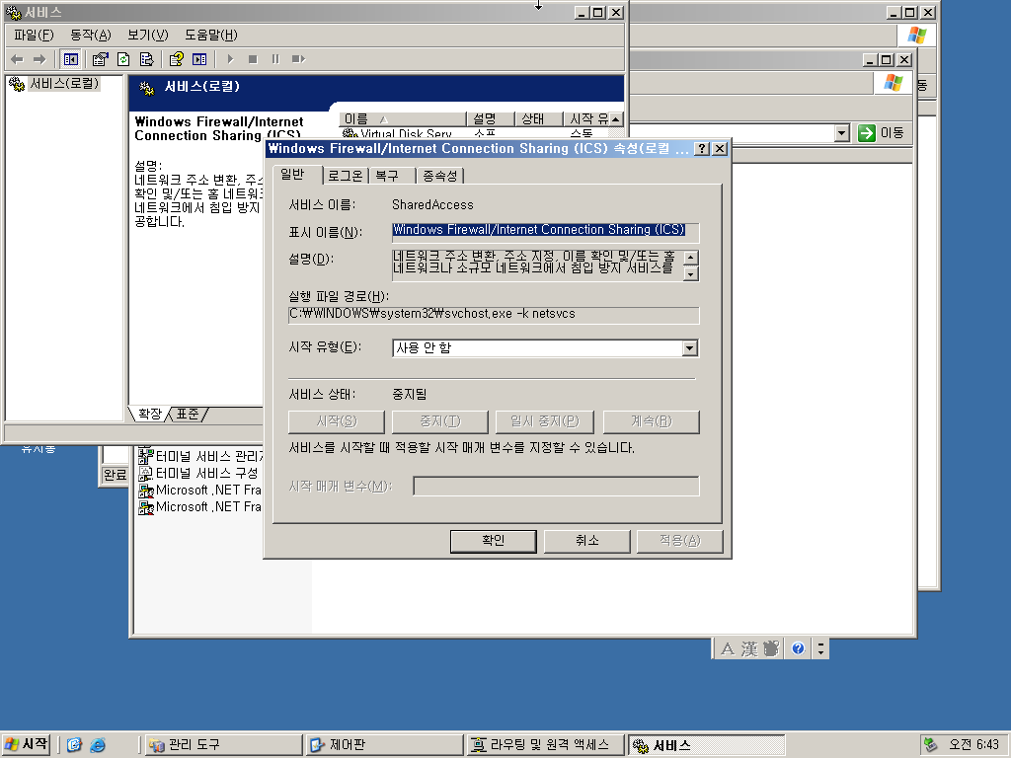This screenshot has height=758, width=1011.
Task: Select 서비스(로컬) in the console tree
Action: 64,83
